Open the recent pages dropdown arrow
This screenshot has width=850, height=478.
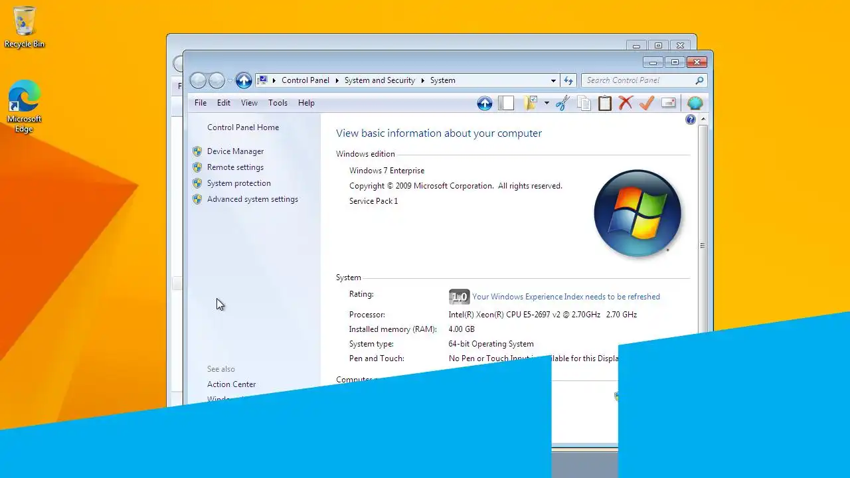[230, 81]
